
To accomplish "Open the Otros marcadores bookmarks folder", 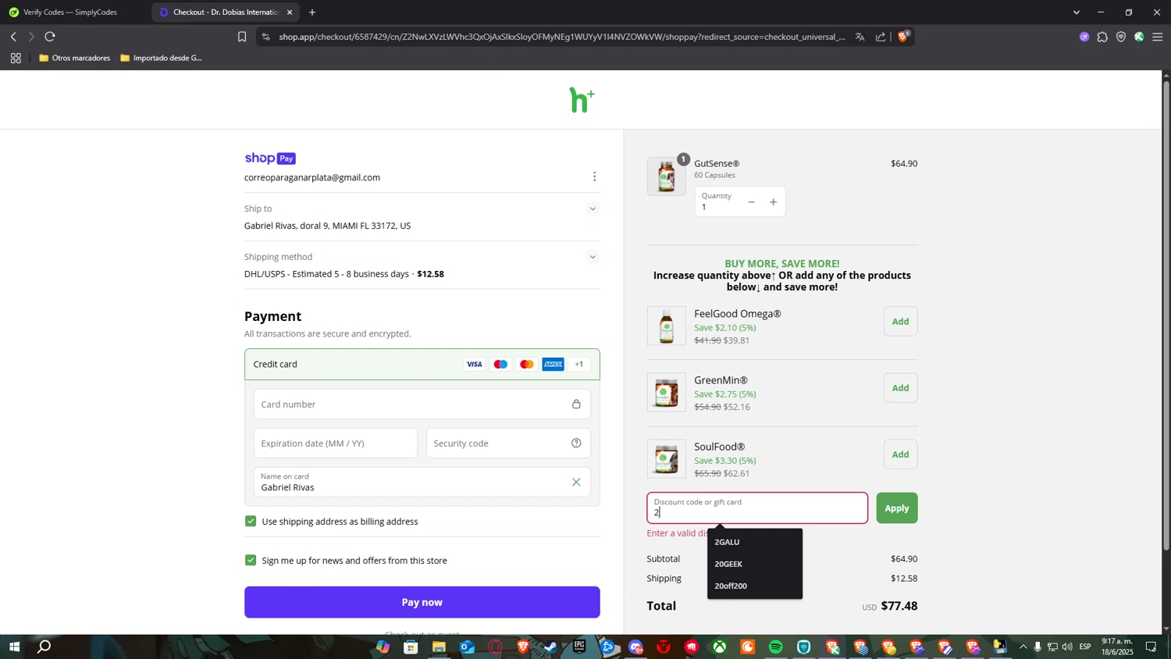I will click(x=75, y=58).
